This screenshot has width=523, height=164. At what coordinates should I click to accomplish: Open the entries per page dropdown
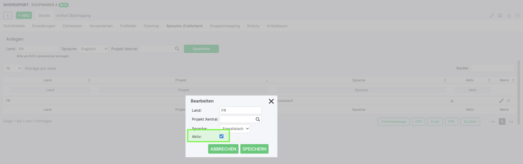point(13,69)
